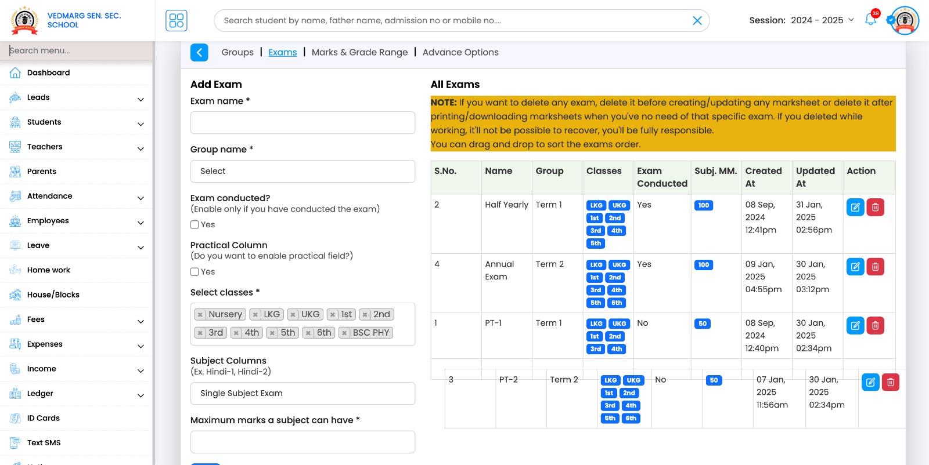
Task: Click the 6th class badge in Annual Exam row
Action: tap(617, 303)
